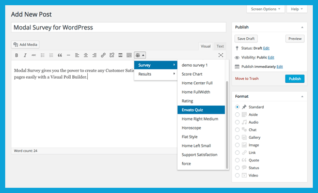Image resolution: width=318 pixels, height=193 pixels.
Task: Choose Home Right Medium survey
Action: pos(201,119)
